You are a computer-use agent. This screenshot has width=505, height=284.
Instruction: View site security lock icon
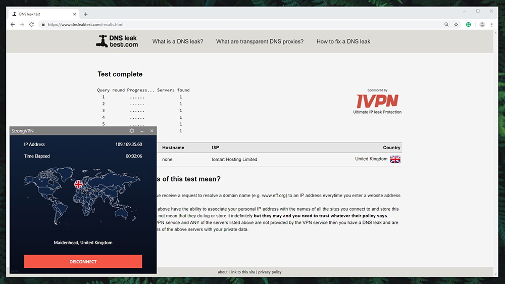click(x=43, y=24)
